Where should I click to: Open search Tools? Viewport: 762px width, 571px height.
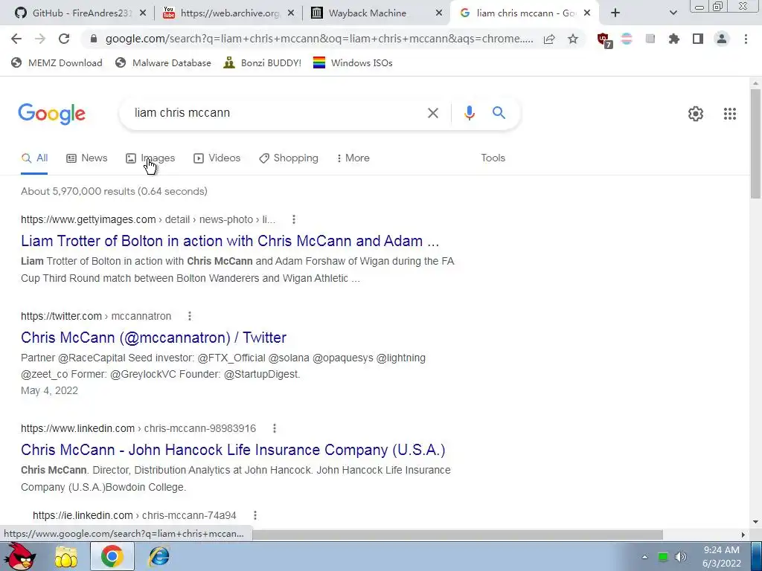click(493, 158)
